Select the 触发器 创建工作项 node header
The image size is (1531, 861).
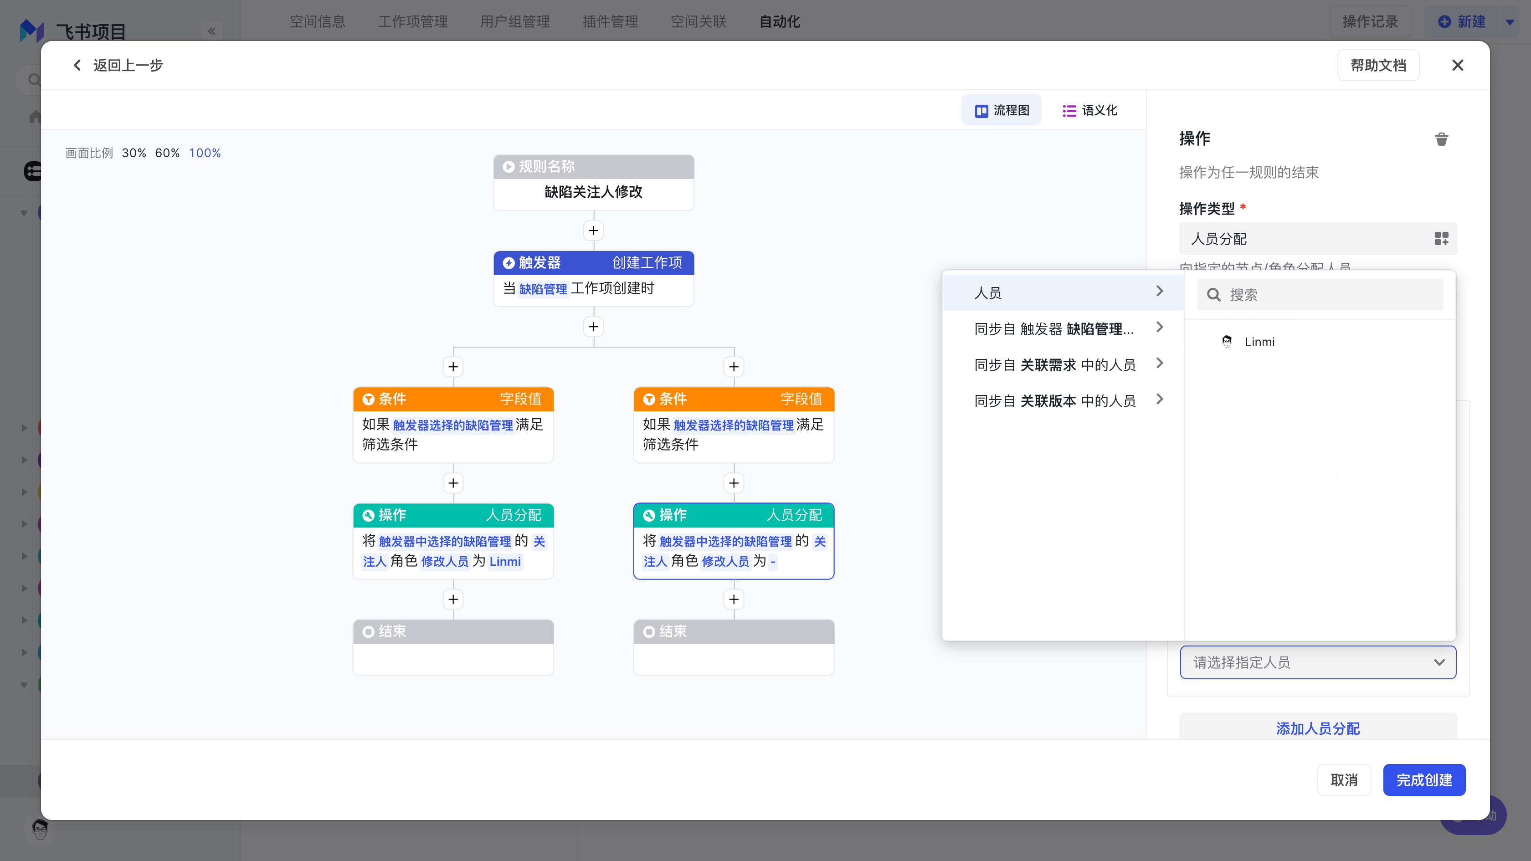[x=593, y=263]
